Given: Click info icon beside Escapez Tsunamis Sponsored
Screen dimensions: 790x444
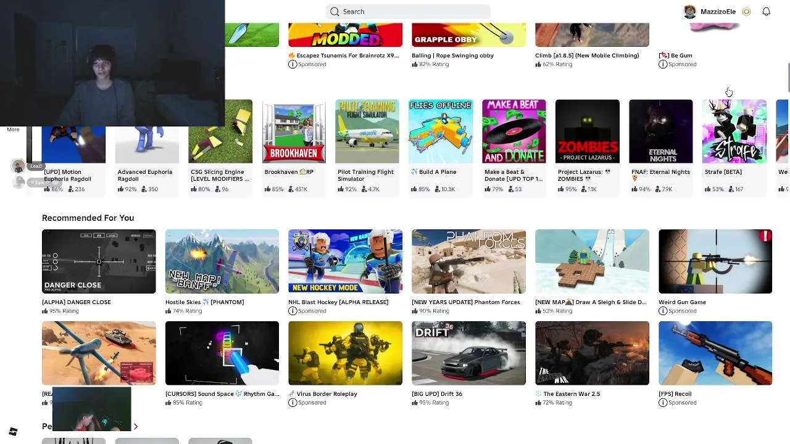Looking at the screenshot, I should click(x=293, y=64).
